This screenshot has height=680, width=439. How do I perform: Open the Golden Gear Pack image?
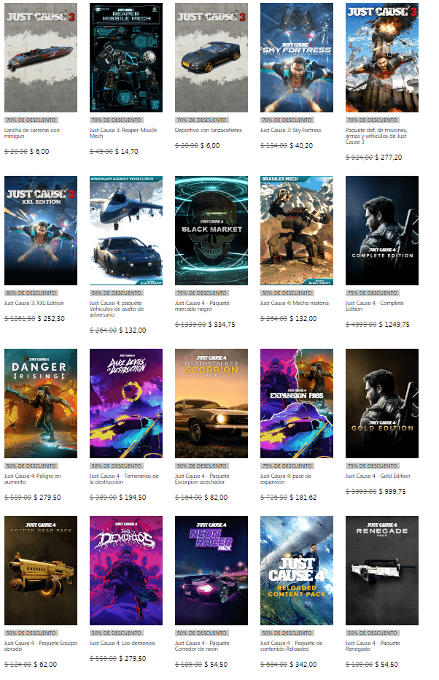point(40,570)
